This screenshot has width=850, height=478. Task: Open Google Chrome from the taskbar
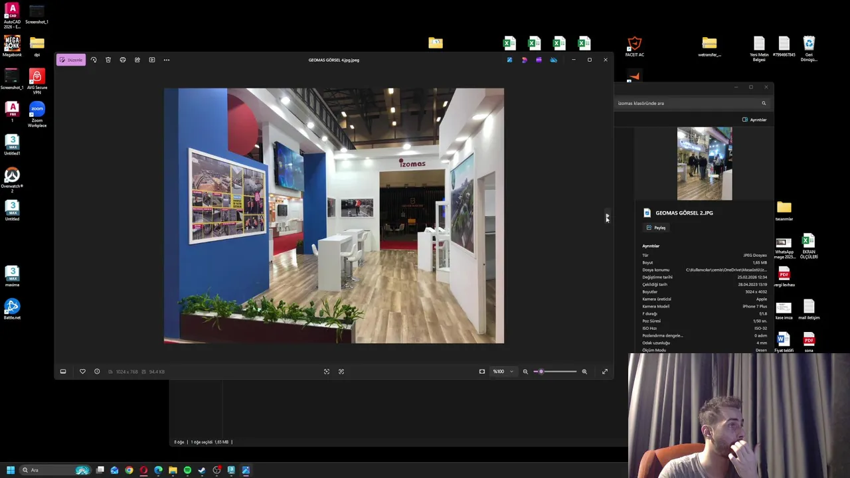pyautogui.click(x=129, y=470)
